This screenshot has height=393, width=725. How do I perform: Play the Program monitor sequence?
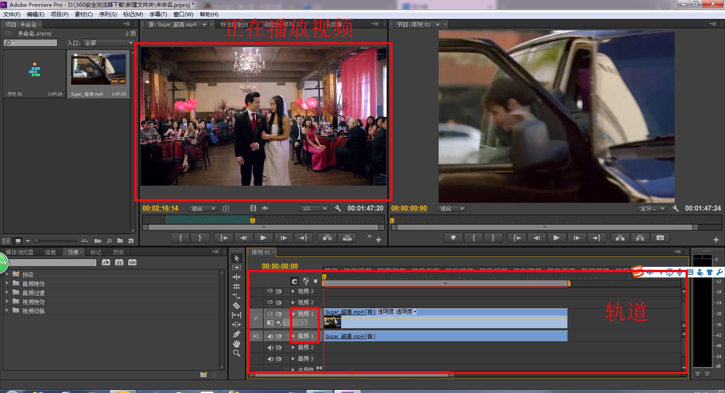click(556, 238)
